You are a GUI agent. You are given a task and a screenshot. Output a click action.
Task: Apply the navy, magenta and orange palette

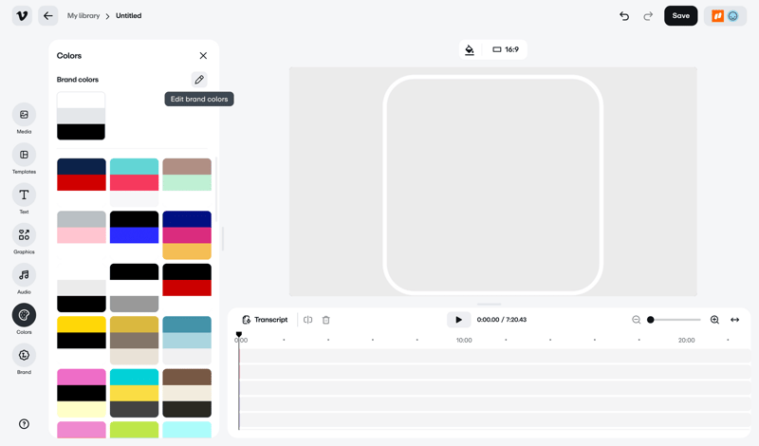[187, 235]
